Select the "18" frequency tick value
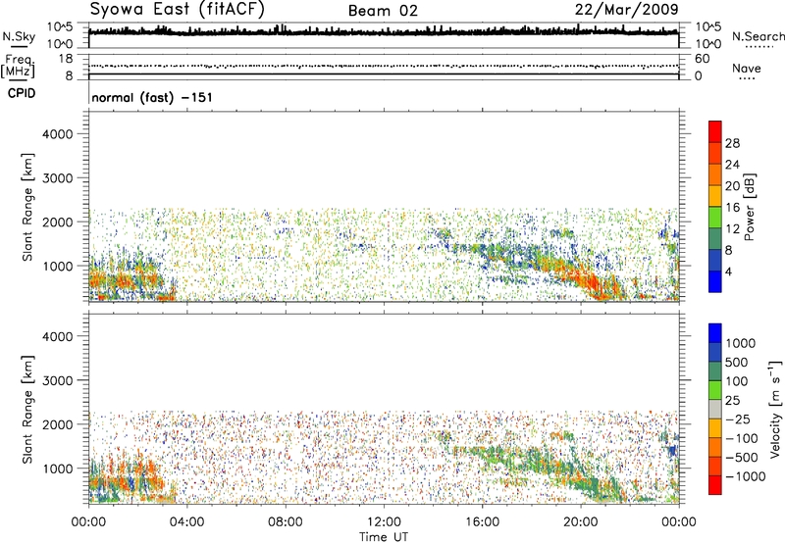 (x=65, y=59)
